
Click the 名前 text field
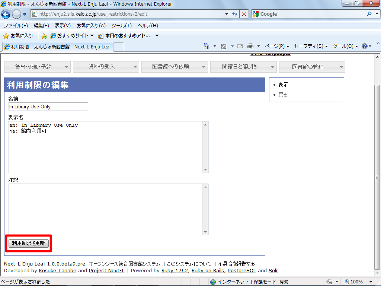coord(48,107)
